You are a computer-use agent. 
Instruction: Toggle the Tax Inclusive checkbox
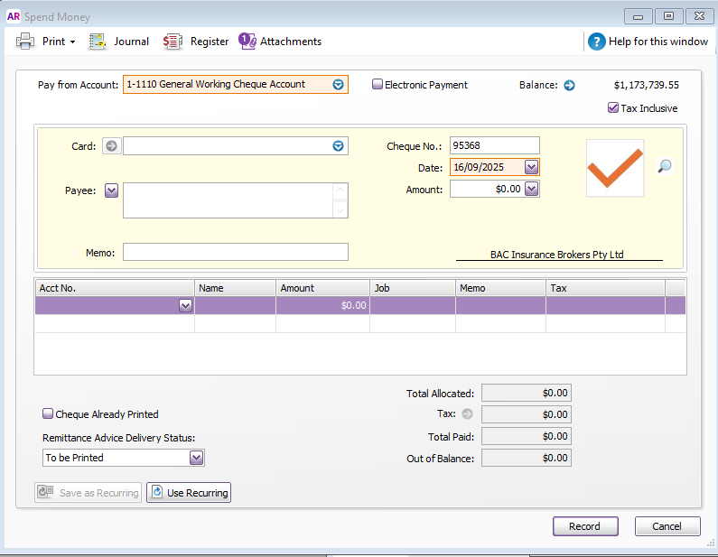click(613, 108)
